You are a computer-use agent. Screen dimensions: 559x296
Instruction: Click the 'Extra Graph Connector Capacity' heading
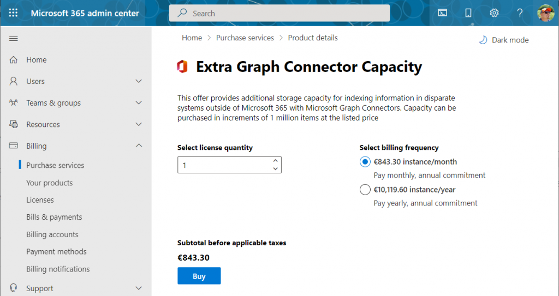tap(309, 67)
